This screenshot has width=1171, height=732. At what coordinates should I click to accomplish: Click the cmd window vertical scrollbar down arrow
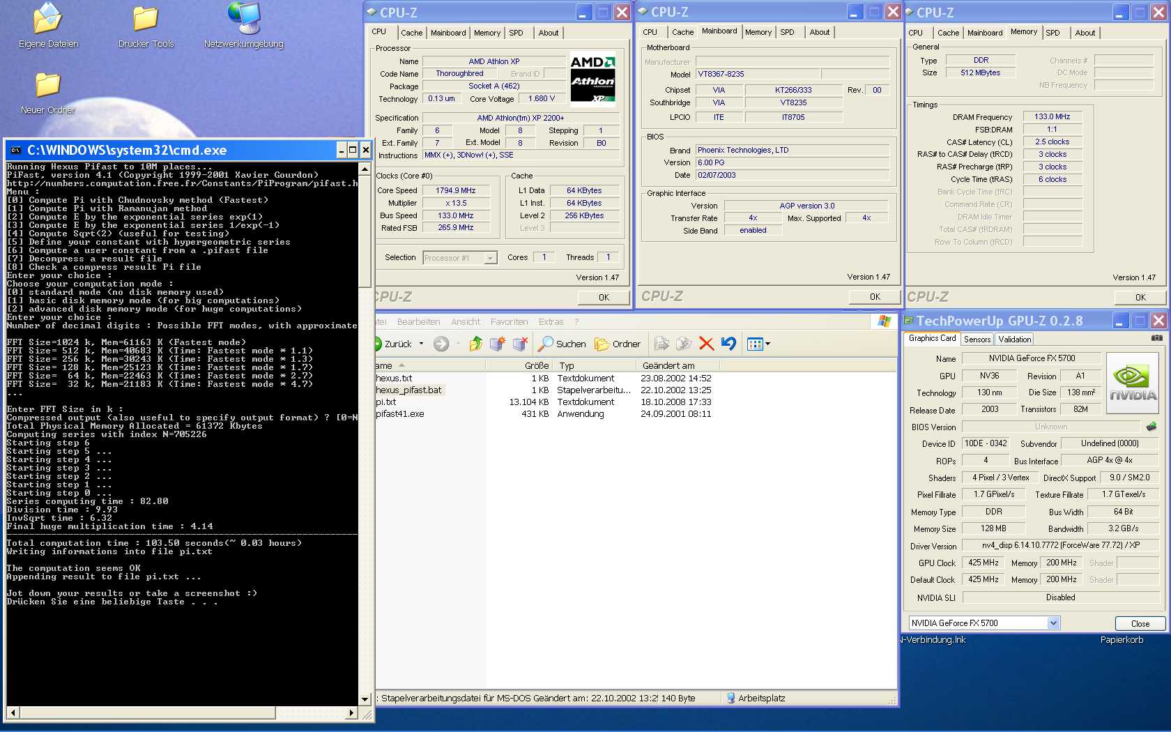coord(365,699)
